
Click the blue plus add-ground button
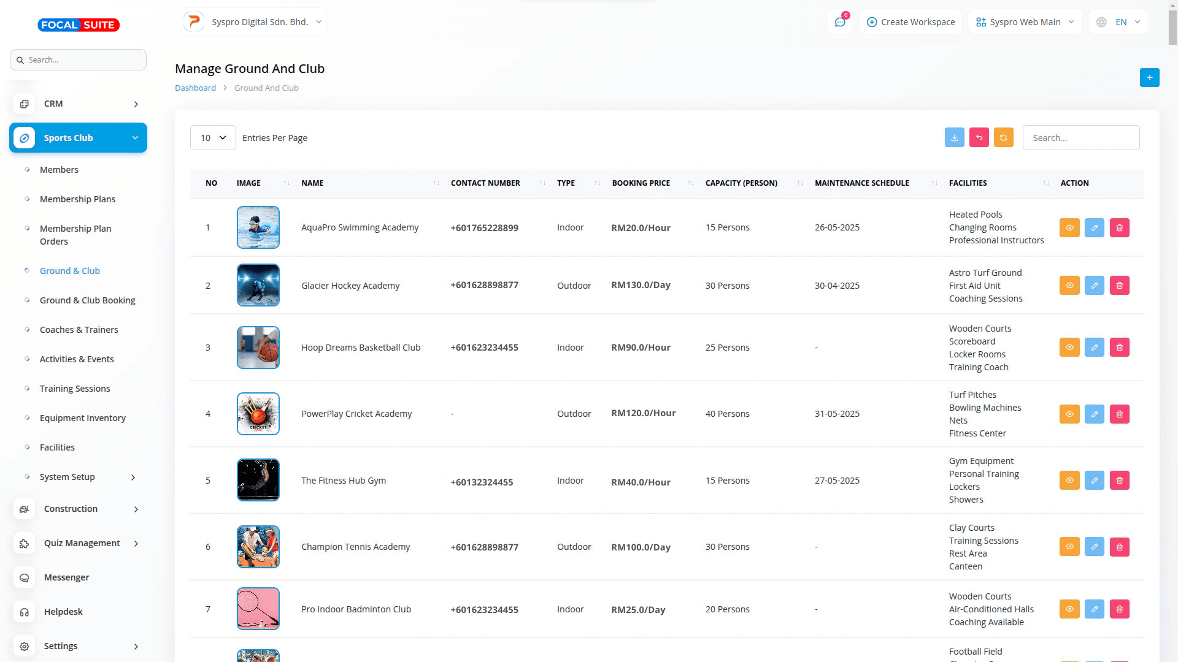click(x=1149, y=78)
